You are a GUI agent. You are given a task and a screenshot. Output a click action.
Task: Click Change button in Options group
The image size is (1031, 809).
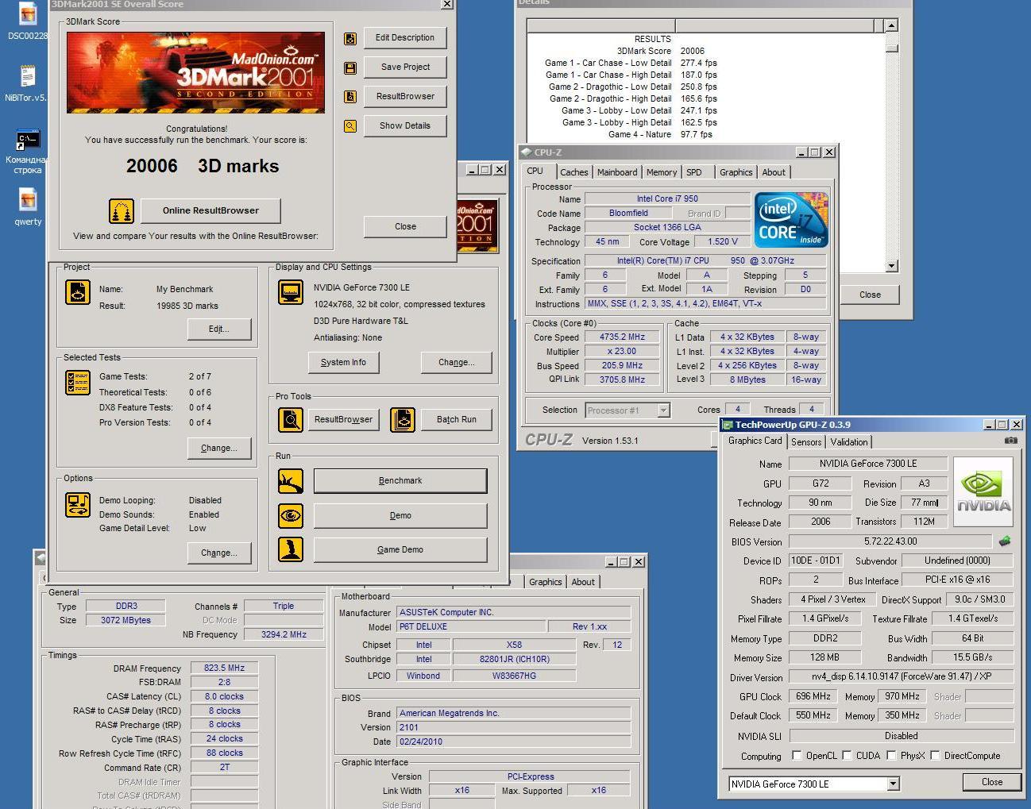(x=219, y=553)
